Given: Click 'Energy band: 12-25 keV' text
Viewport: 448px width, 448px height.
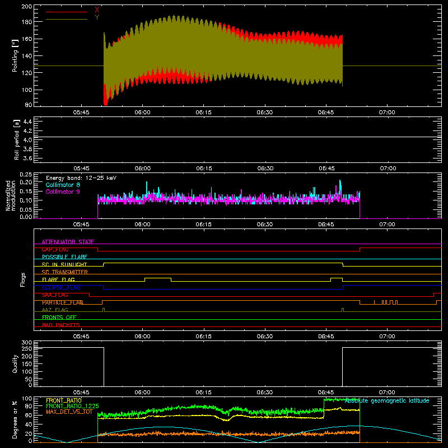Looking at the screenshot, I should click(81, 178).
